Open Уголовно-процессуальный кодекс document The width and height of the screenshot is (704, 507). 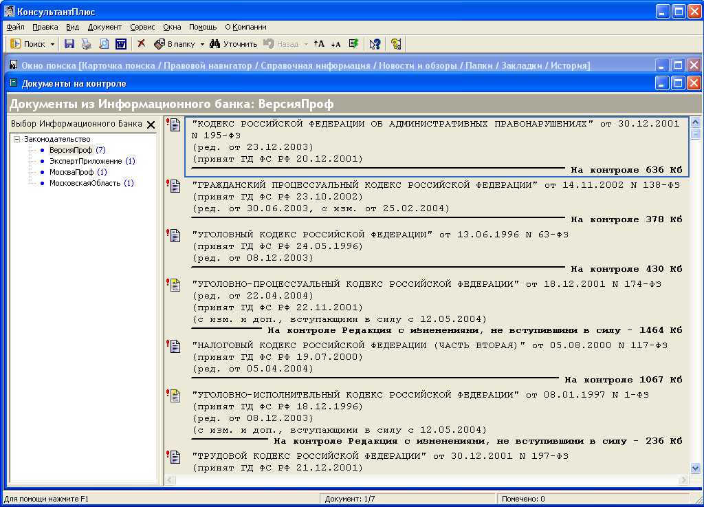click(x=435, y=308)
